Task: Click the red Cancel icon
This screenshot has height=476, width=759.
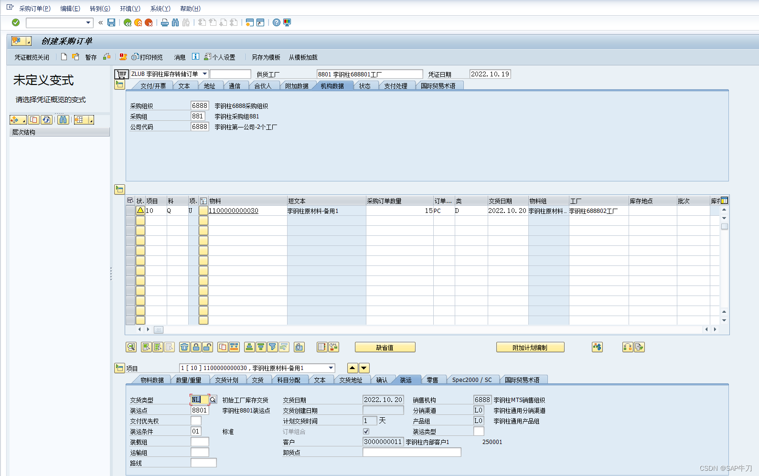Action: [149, 22]
